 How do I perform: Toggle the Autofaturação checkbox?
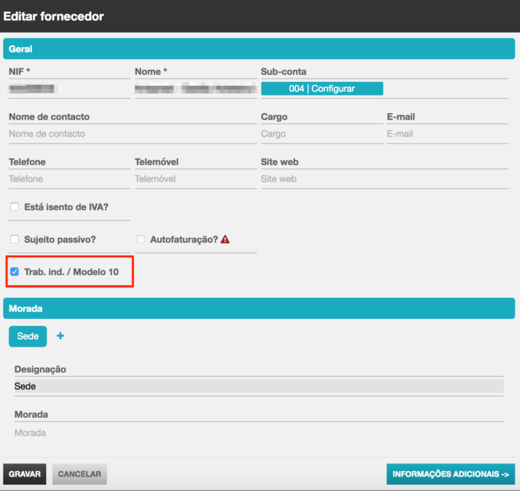141,239
